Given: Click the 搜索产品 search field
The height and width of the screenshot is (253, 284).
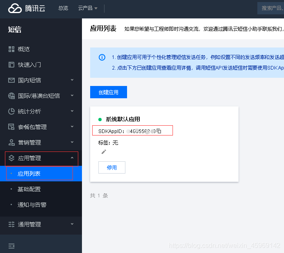Looking at the screenshot, I should pyautogui.click(x=270, y=8).
